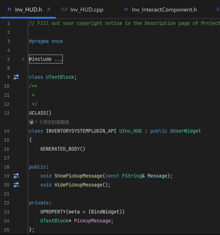Click the Message parameter name
Screen dimensions: 220x235
point(157,176)
